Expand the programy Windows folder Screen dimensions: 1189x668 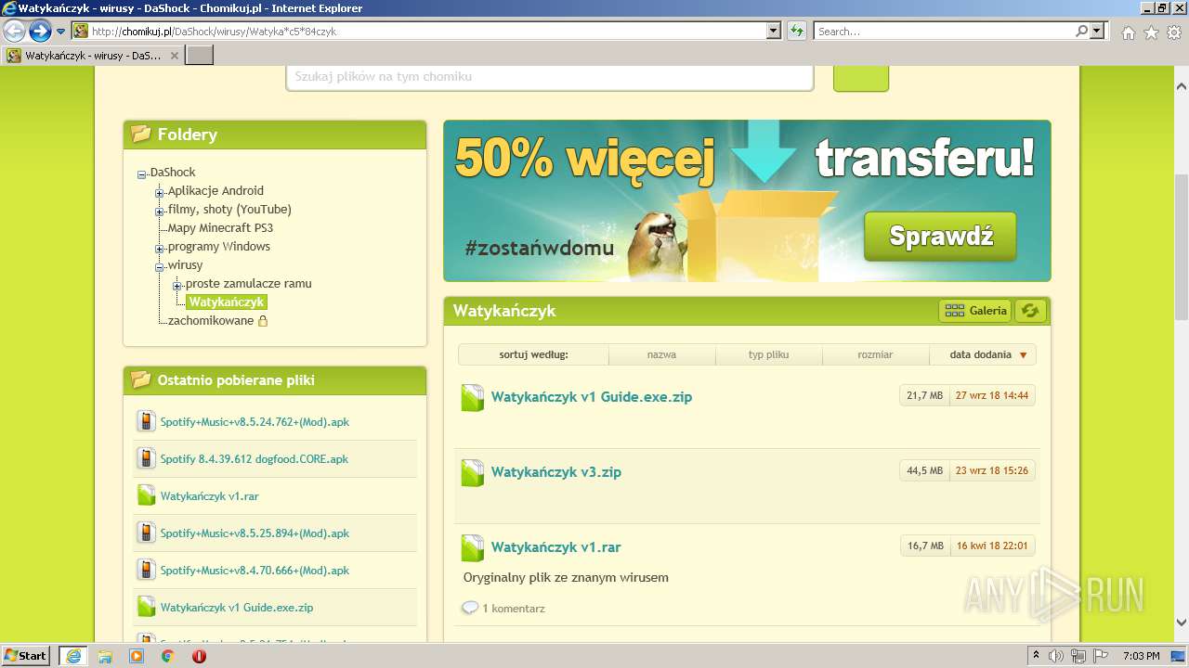(160, 248)
